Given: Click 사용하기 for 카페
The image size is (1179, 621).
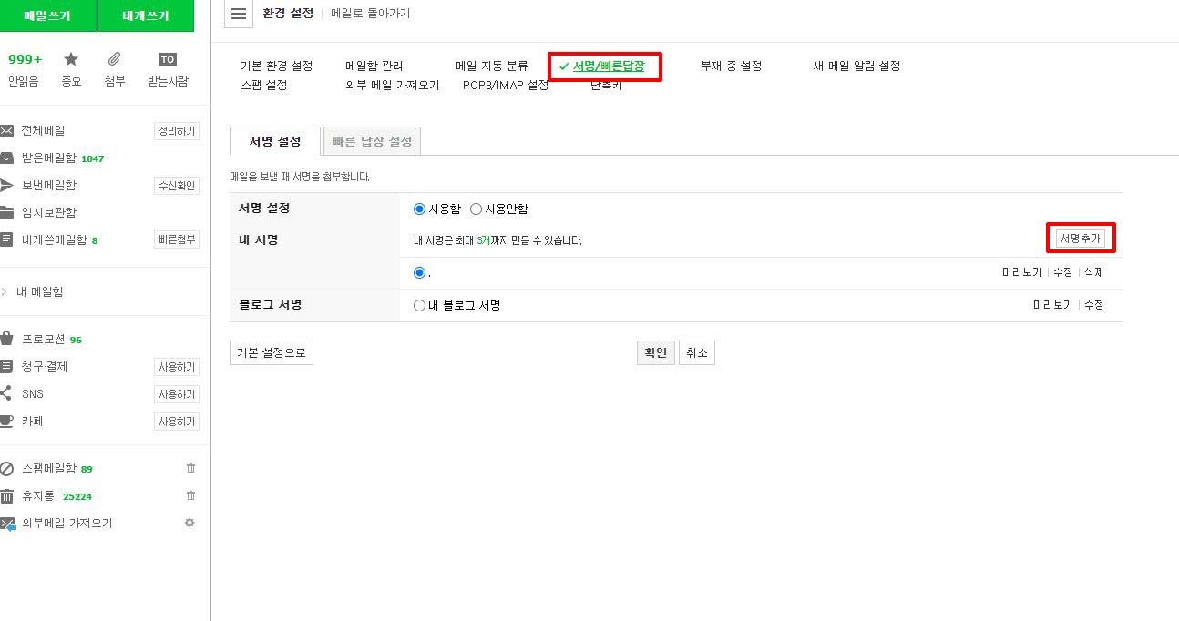Looking at the screenshot, I should (177, 422).
